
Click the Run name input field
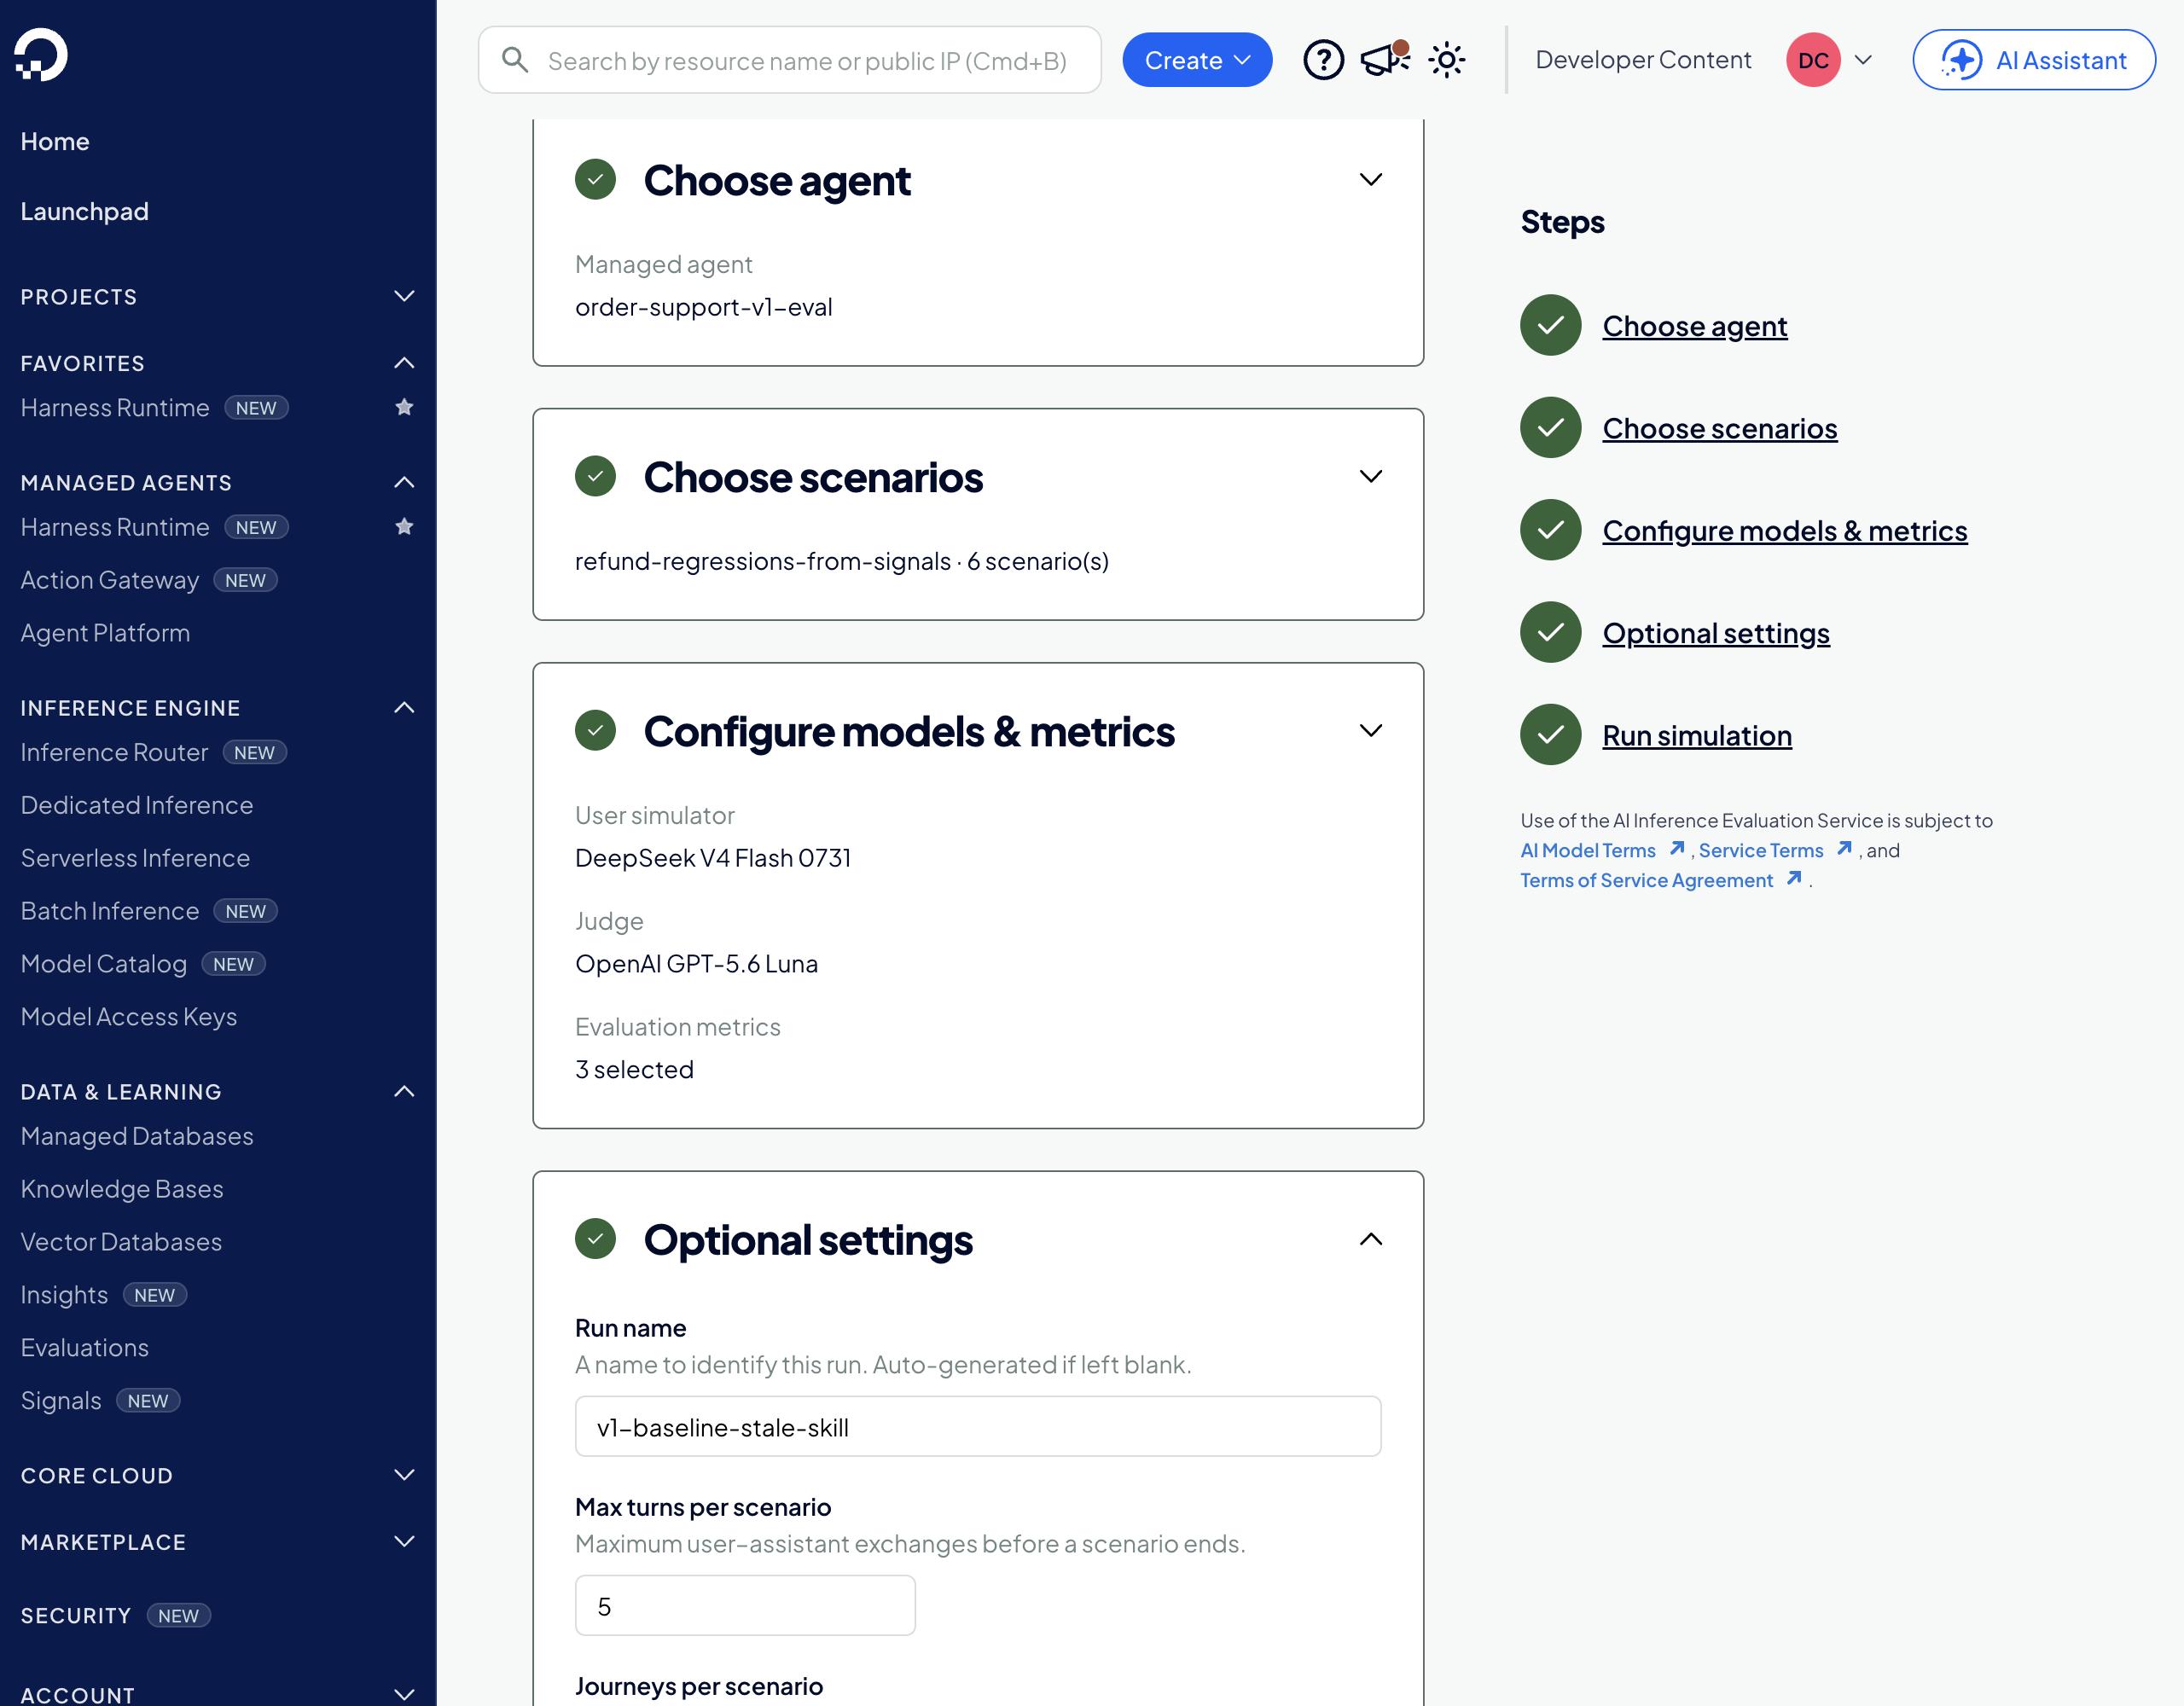(978, 1427)
